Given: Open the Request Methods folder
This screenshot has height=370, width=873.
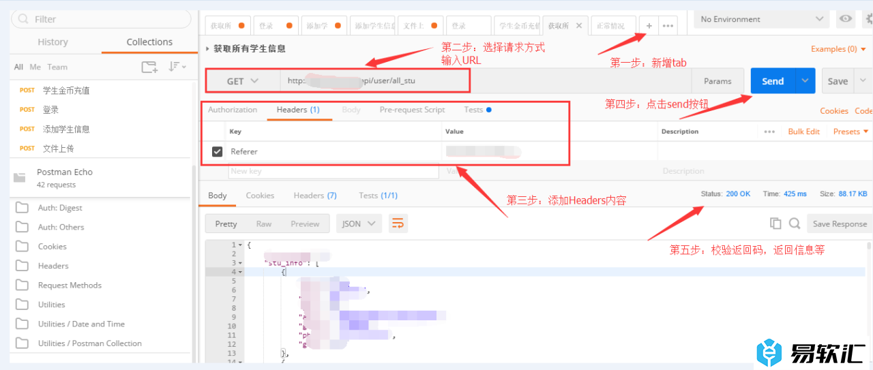Looking at the screenshot, I should point(101,285).
